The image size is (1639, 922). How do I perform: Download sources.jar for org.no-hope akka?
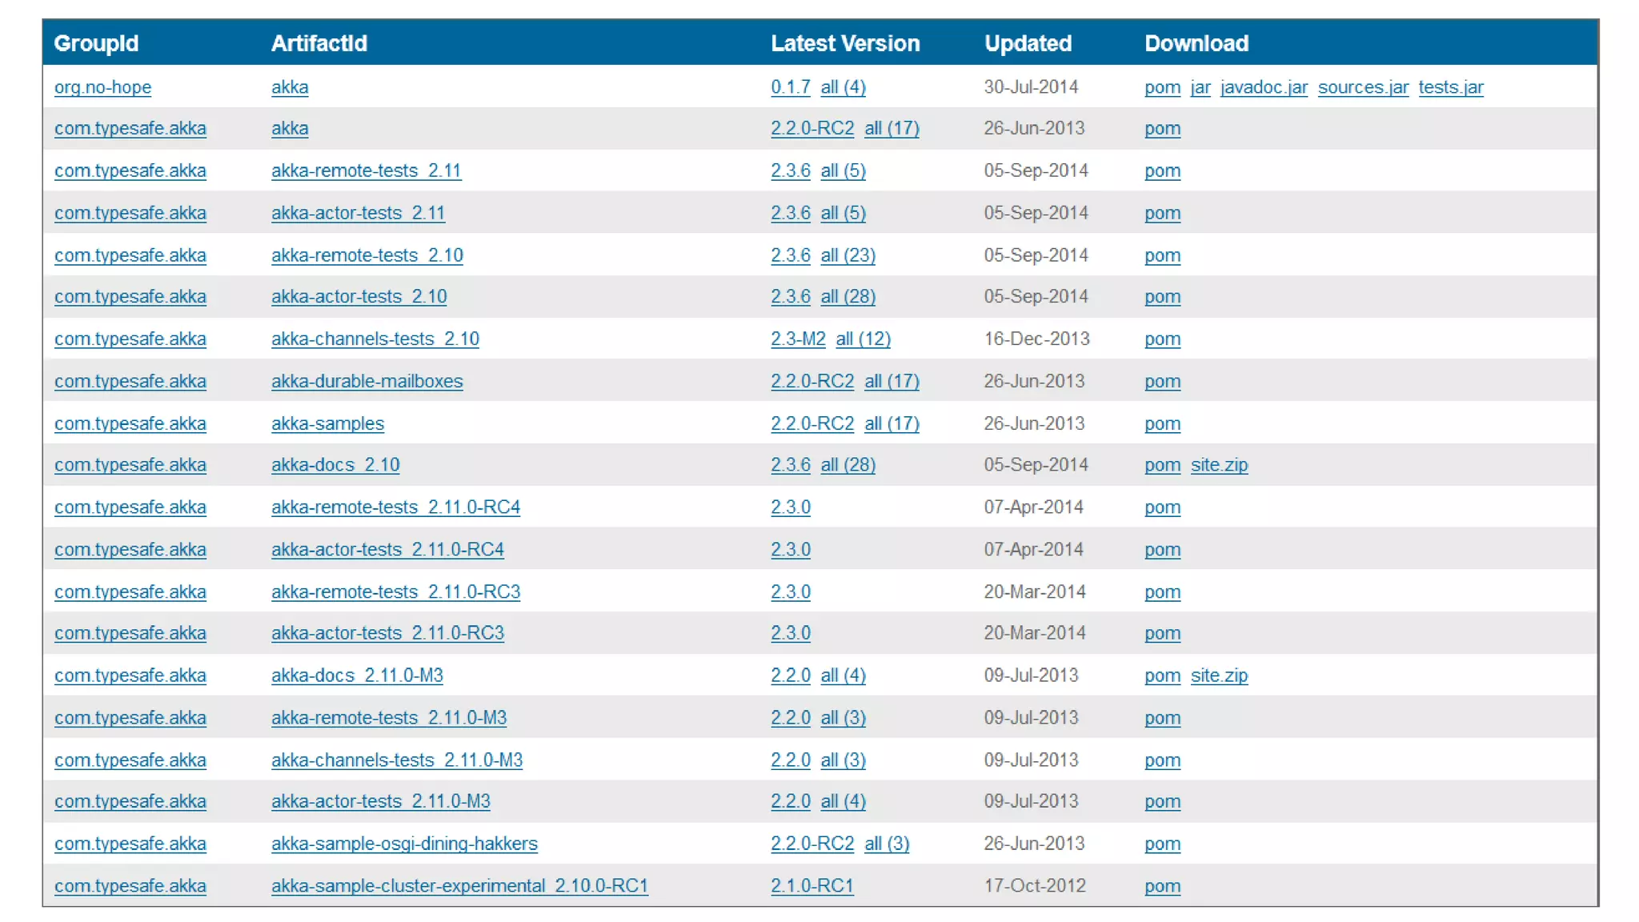[1363, 87]
